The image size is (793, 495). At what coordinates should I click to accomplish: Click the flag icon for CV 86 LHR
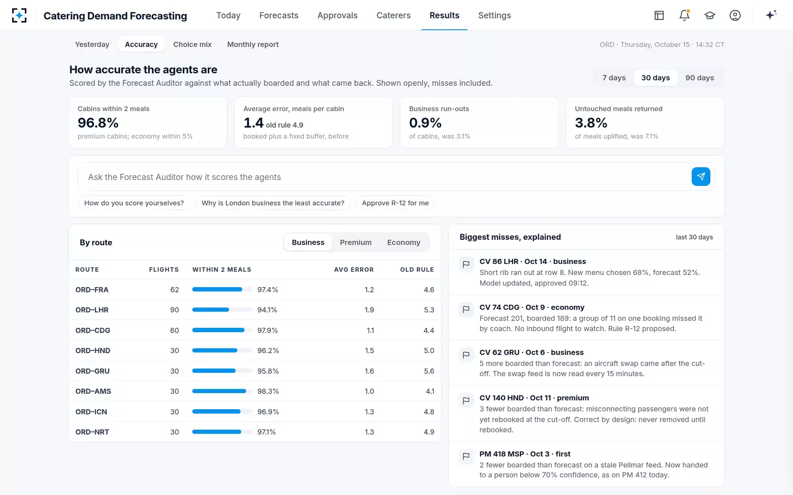(x=466, y=265)
